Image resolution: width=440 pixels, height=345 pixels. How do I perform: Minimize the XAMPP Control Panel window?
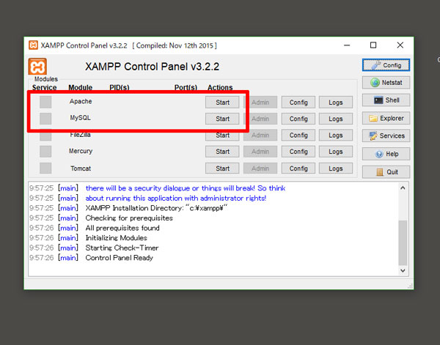click(347, 45)
